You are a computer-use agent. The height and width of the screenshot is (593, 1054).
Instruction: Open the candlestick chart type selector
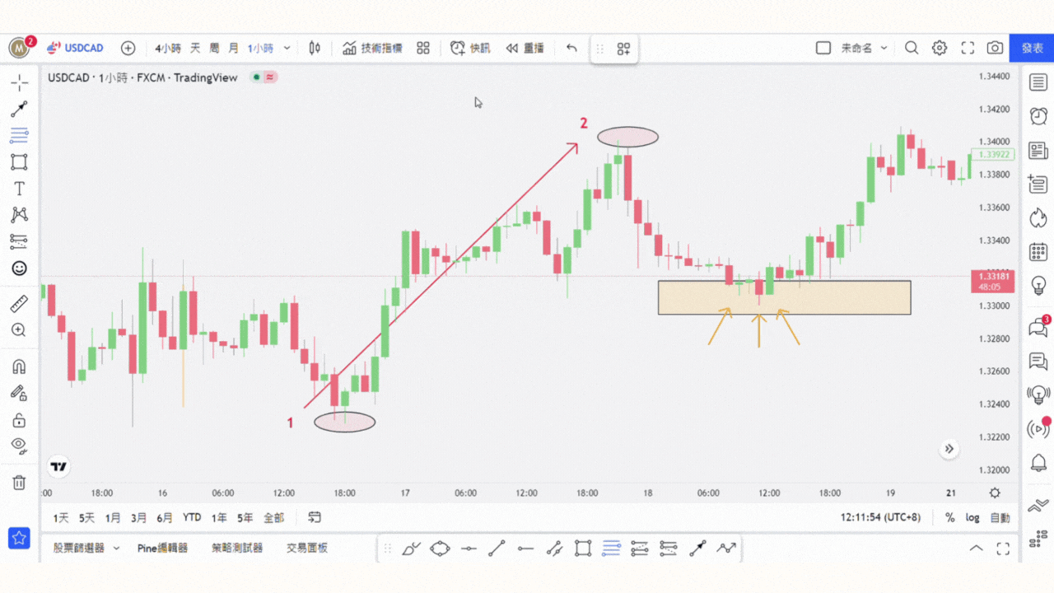(315, 49)
